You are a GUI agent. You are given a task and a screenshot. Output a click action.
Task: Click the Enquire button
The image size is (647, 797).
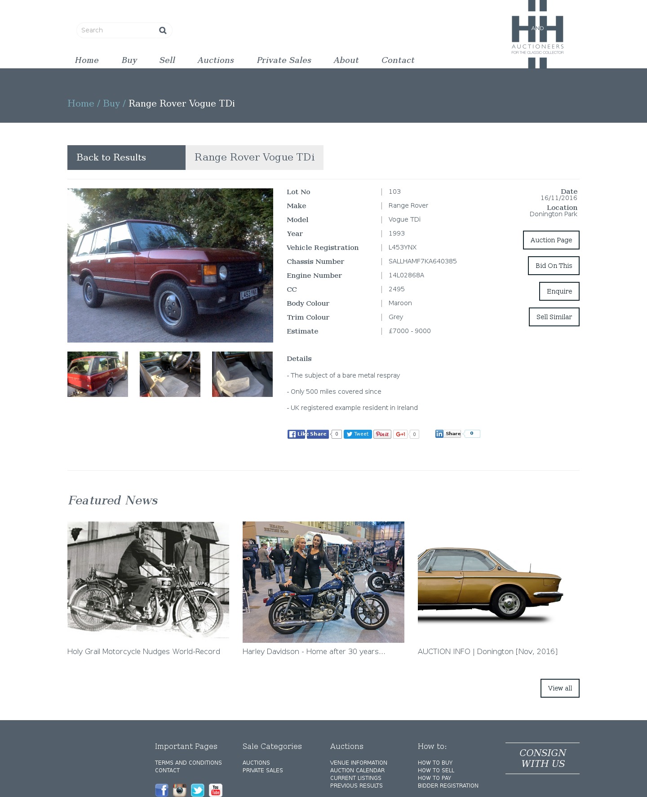559,291
